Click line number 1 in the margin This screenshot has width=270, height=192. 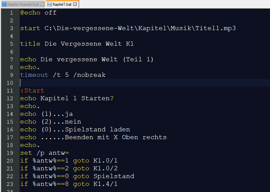pyautogui.click(x=12, y=13)
